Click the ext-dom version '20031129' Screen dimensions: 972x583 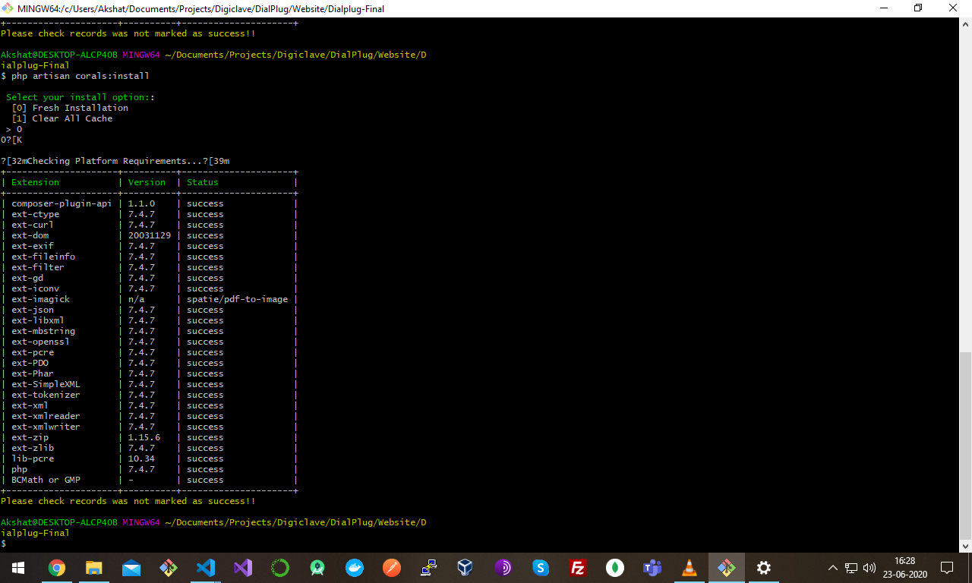coord(150,235)
